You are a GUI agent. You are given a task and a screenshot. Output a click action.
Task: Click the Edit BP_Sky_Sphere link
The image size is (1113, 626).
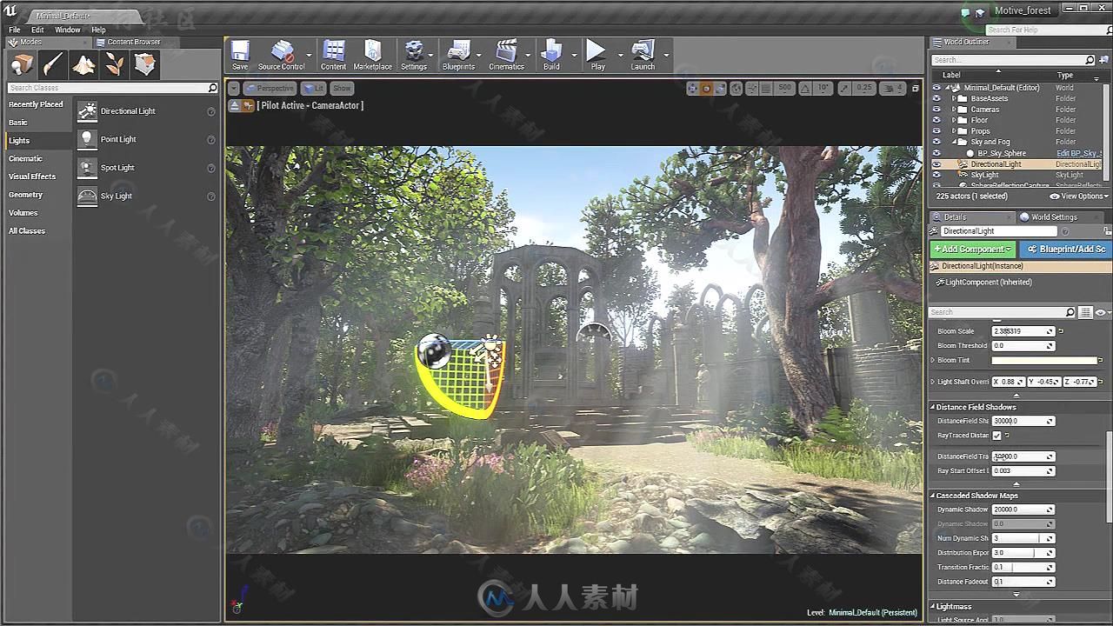coord(1079,153)
